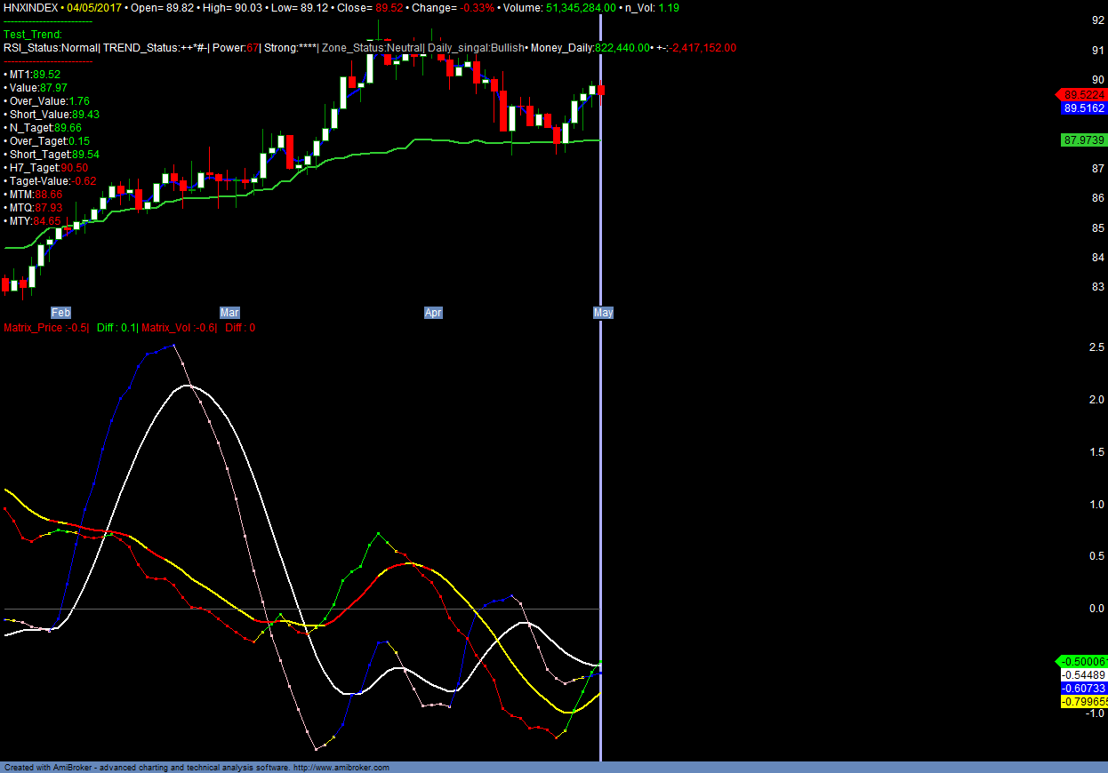Screen dimensions: 1108x773
Task: Select the Feb month marker on time axis
Action: 60,313
